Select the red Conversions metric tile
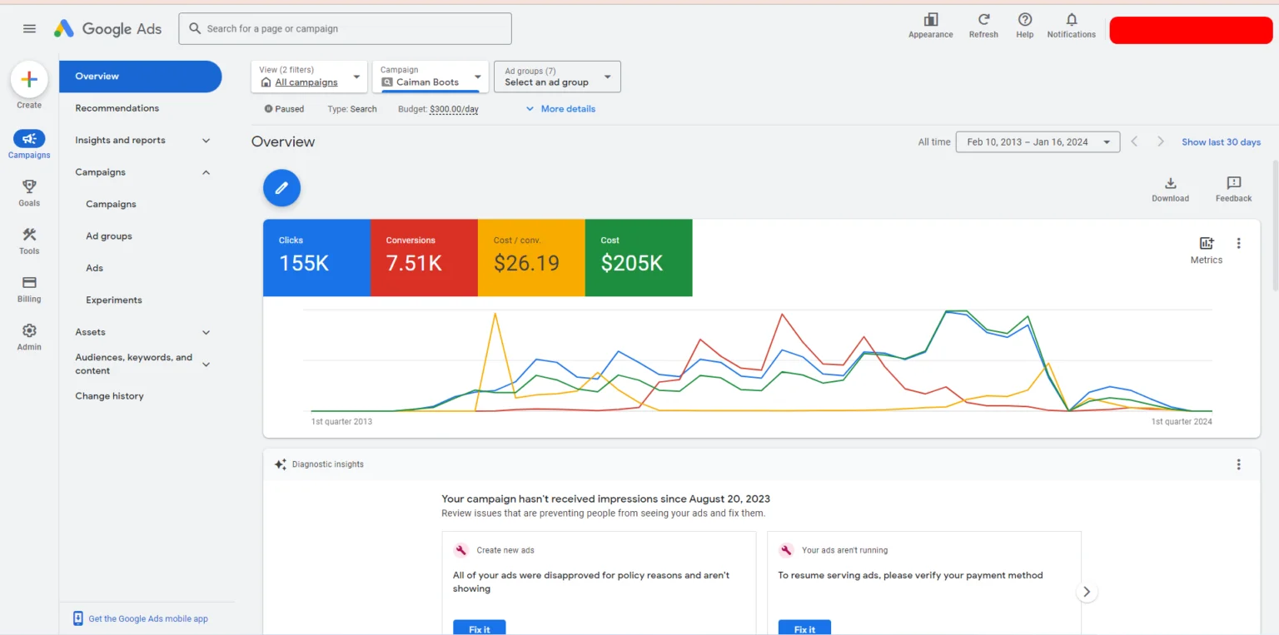Image resolution: width=1279 pixels, height=635 pixels. pos(424,257)
